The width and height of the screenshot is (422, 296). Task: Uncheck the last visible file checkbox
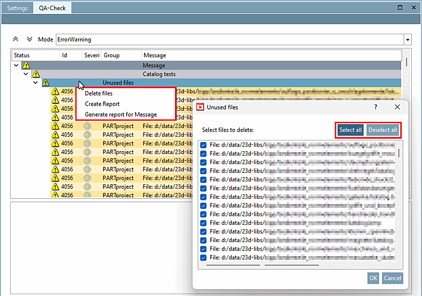pos(204,258)
